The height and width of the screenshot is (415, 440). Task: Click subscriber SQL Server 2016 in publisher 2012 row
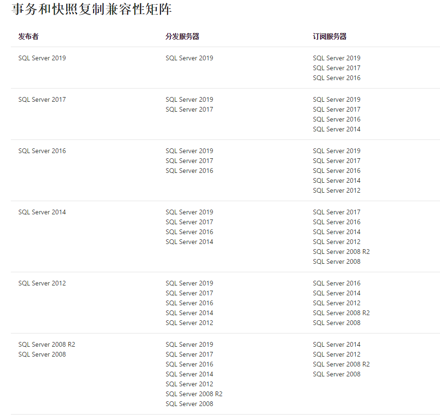click(337, 284)
